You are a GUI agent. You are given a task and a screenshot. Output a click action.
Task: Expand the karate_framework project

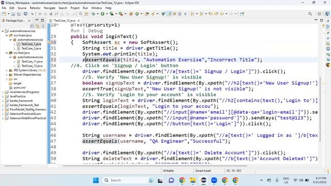point(3,101)
